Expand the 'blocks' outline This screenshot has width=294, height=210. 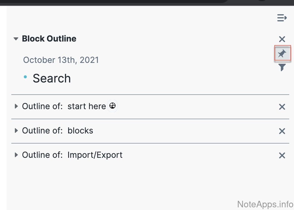(16, 131)
